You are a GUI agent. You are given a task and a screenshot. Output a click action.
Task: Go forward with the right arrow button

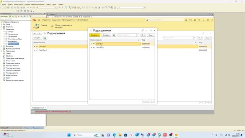[x=39, y=33]
